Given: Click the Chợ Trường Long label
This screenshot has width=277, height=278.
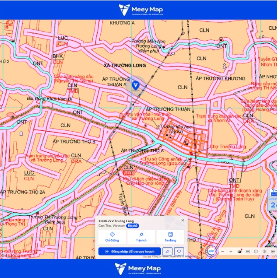Looking at the screenshot, I should (228, 147).
